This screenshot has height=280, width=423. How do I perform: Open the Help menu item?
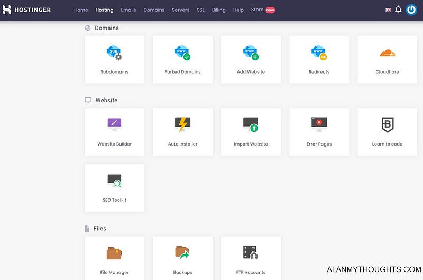coord(238,10)
